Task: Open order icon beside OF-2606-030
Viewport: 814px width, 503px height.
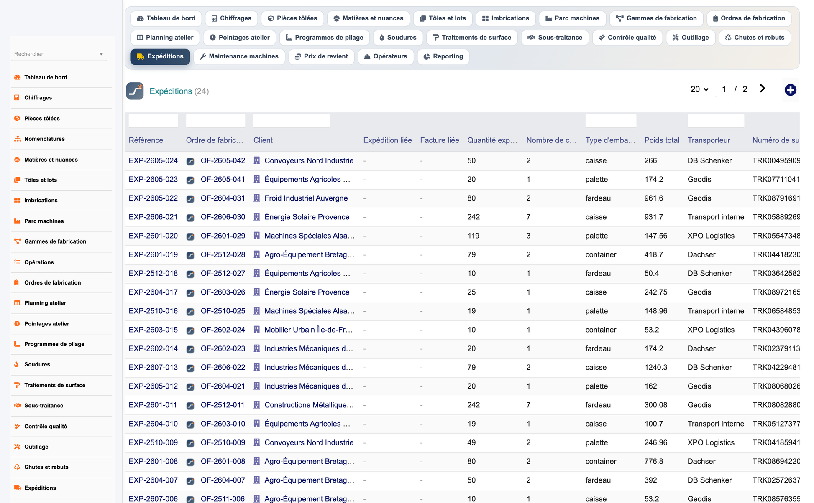Action: [x=190, y=218]
